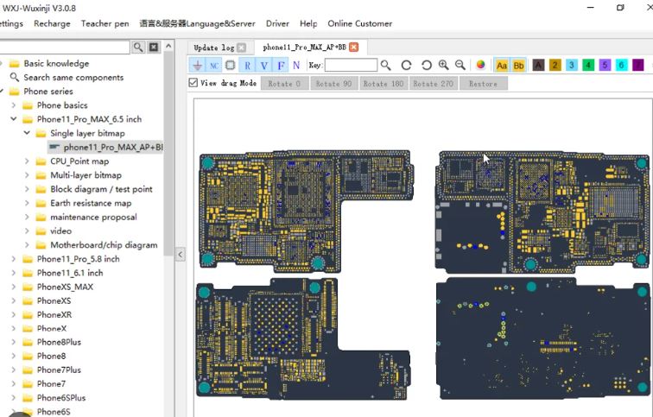
Task: Click the R resistor filter icon
Action: pyautogui.click(x=247, y=66)
